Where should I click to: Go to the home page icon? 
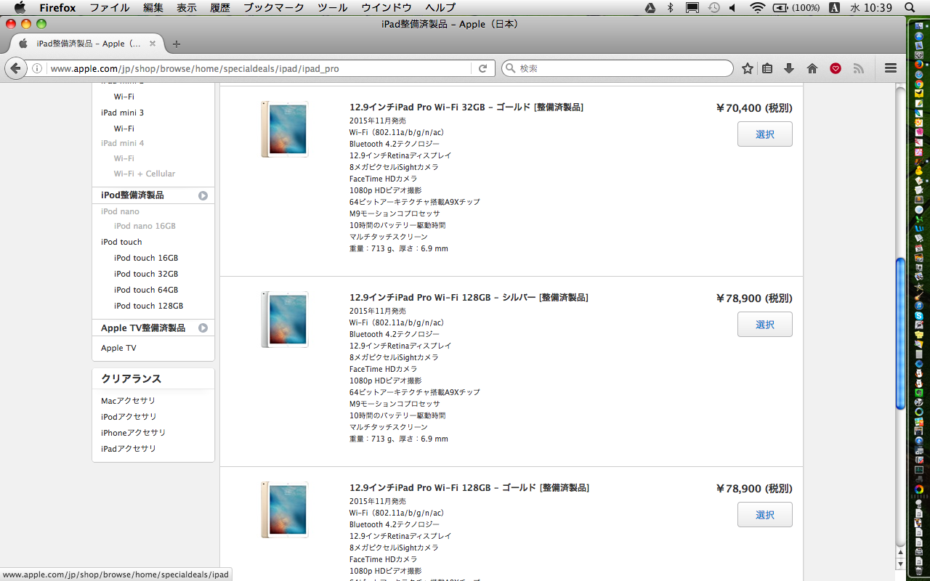pos(812,68)
